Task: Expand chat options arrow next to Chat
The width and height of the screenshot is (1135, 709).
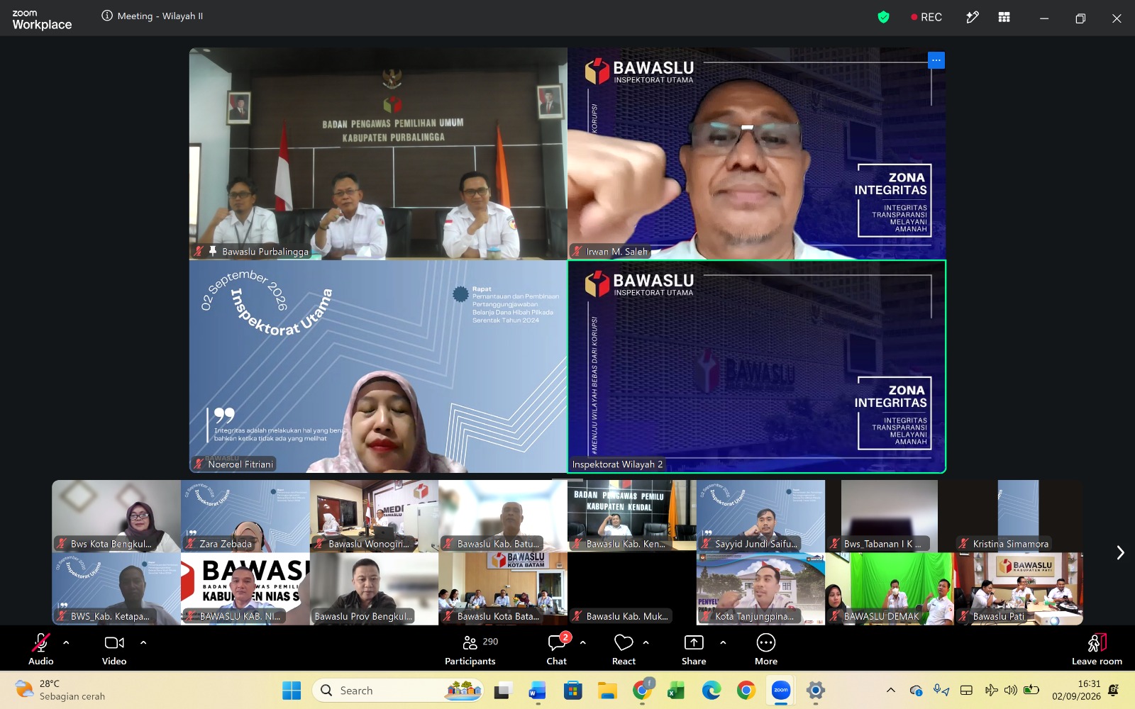Action: [583, 642]
